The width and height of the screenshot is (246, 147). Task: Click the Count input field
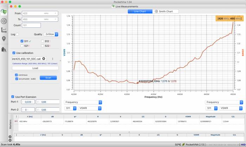(40, 25)
